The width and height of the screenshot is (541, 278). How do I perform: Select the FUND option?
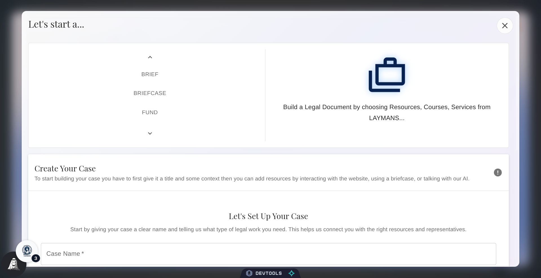tap(150, 112)
